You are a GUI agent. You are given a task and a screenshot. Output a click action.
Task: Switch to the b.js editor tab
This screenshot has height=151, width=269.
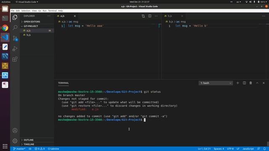pos(174,16)
